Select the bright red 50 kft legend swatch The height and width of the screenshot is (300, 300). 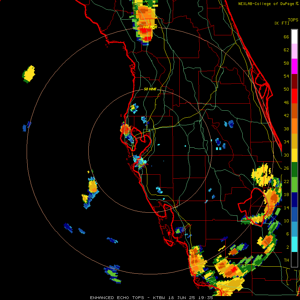click(x=294, y=96)
